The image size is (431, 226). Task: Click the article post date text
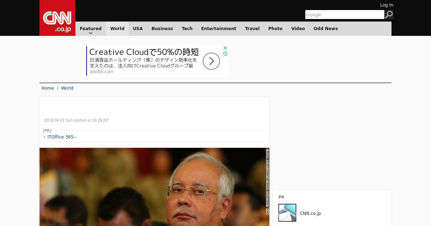77,121
